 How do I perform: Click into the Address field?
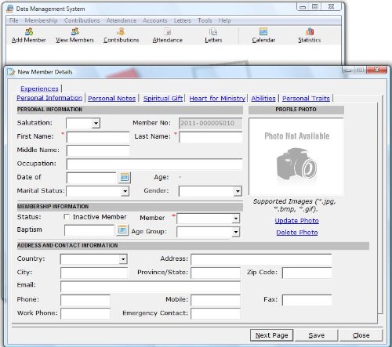(x=261, y=259)
